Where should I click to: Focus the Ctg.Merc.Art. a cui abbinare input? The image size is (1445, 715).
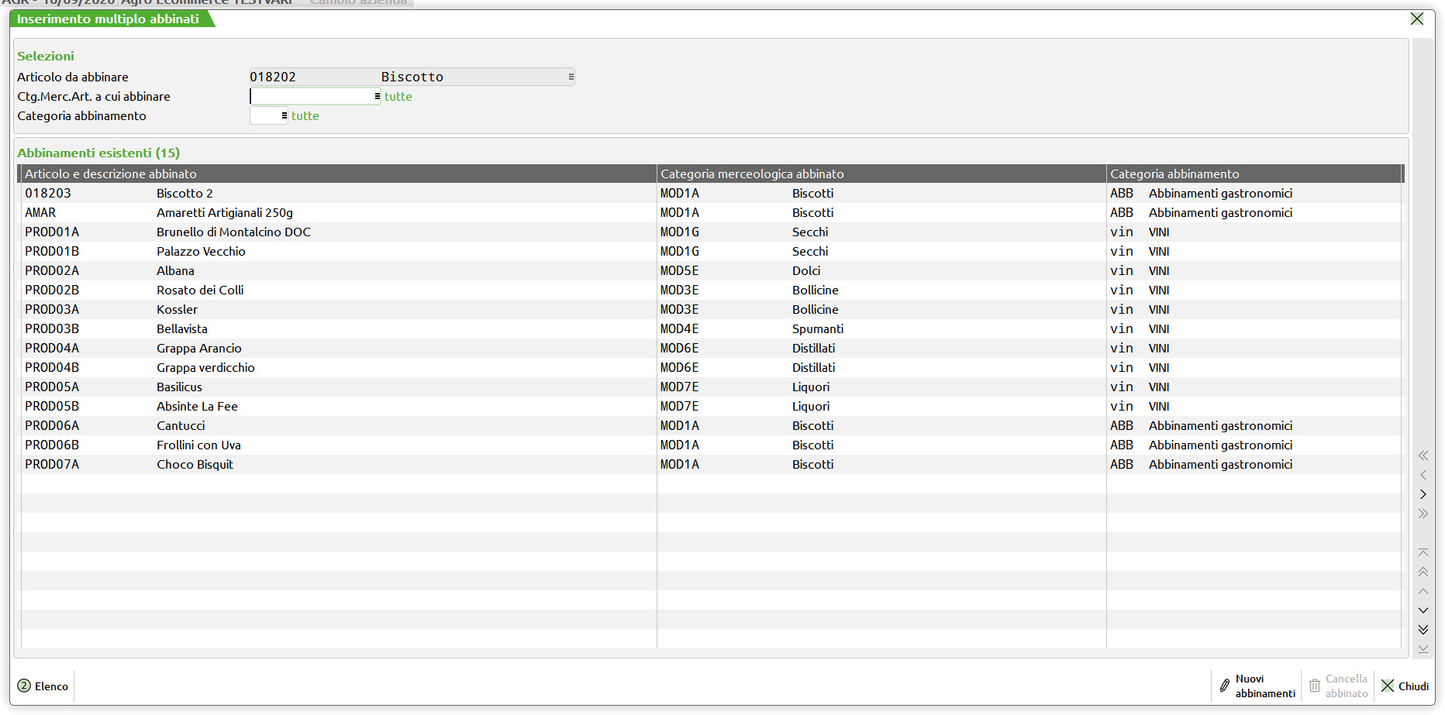coord(312,96)
